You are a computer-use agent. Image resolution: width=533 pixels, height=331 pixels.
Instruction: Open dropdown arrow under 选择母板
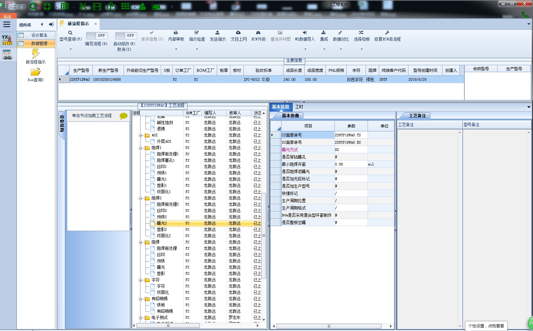(362, 49)
